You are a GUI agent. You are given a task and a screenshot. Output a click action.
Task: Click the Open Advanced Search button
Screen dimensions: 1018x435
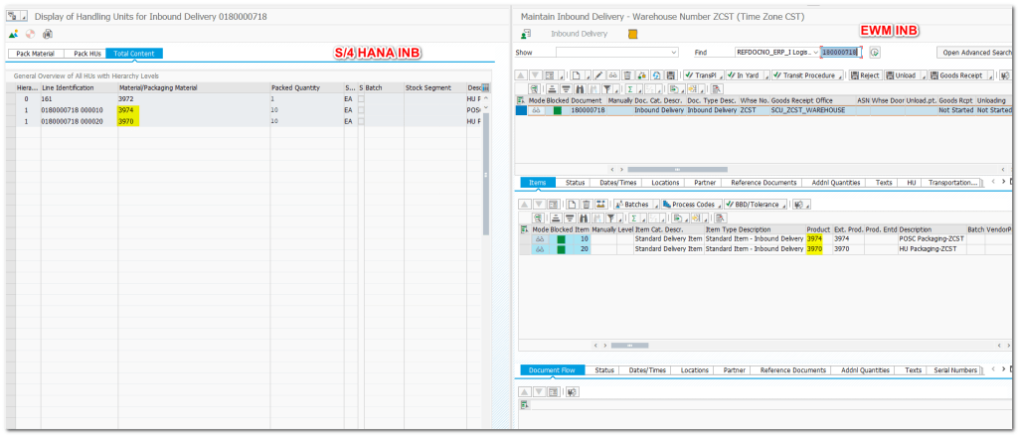[975, 52]
